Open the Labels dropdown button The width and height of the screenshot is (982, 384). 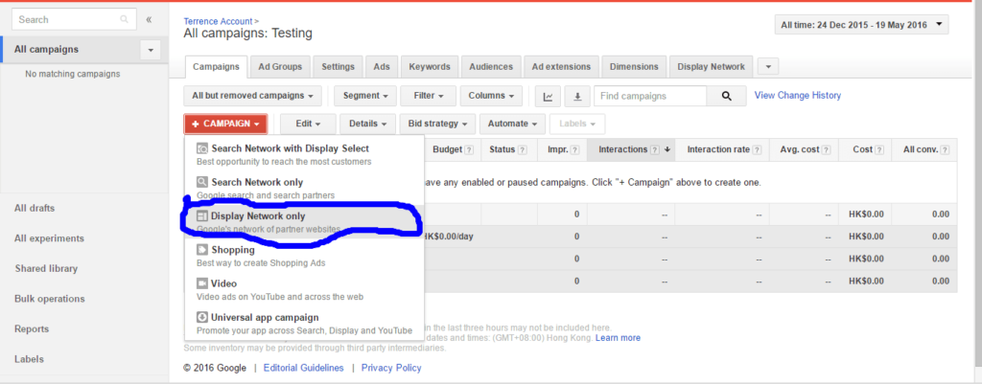coord(577,124)
